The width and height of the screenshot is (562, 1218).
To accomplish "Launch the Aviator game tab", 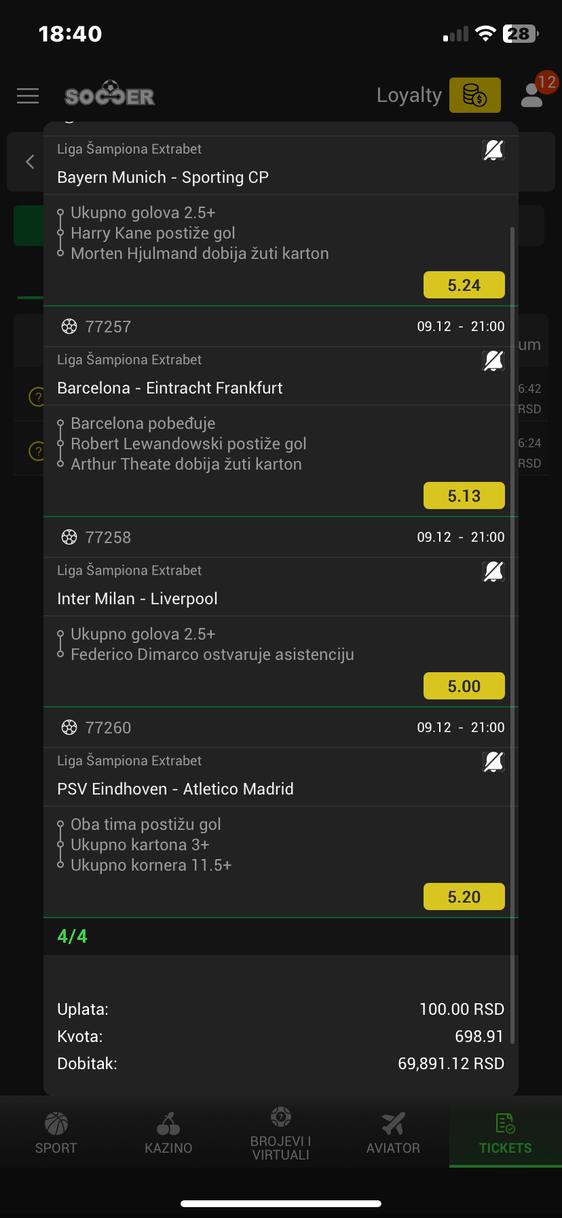I will [393, 1133].
